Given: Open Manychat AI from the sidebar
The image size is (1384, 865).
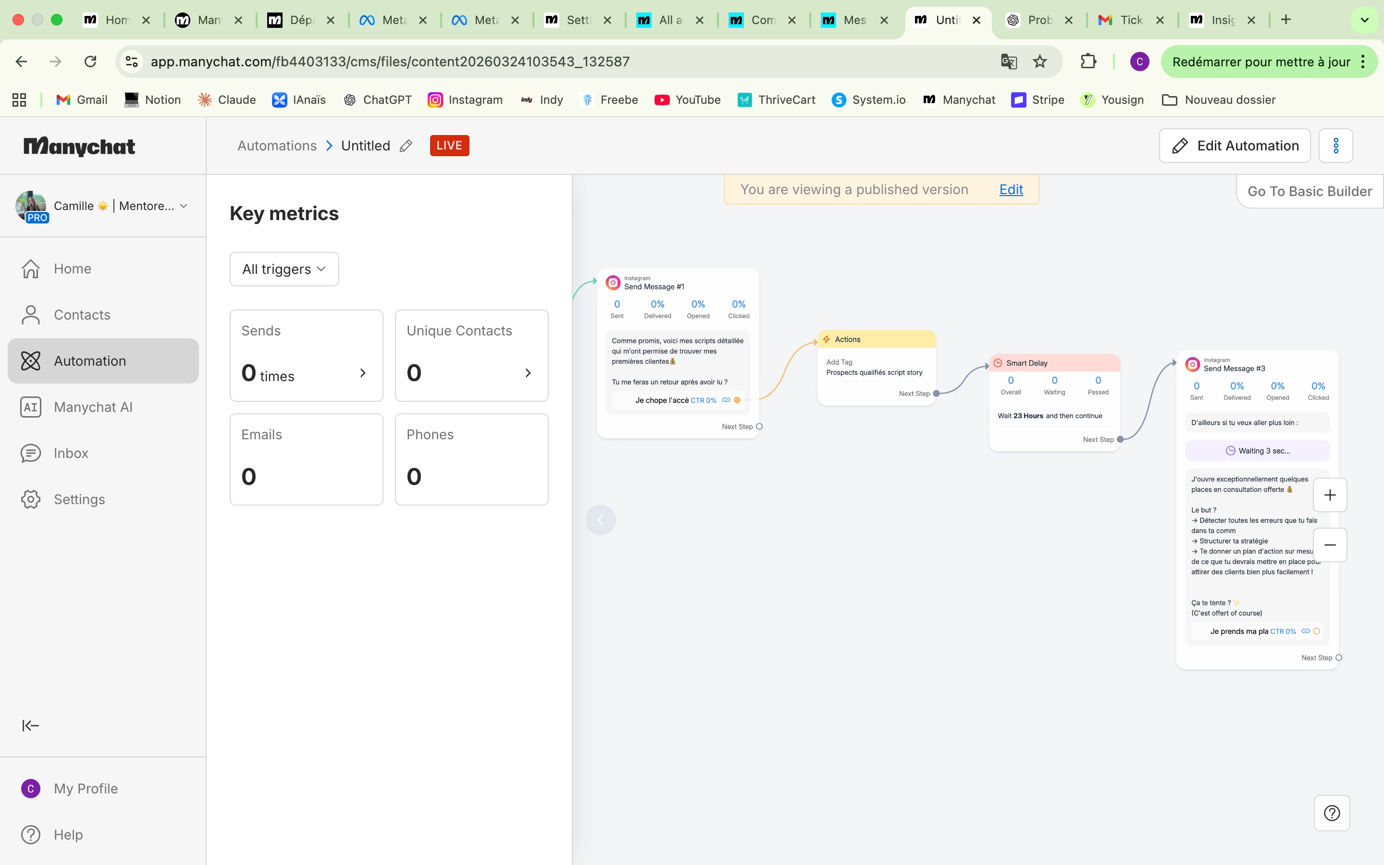Looking at the screenshot, I should (x=93, y=407).
